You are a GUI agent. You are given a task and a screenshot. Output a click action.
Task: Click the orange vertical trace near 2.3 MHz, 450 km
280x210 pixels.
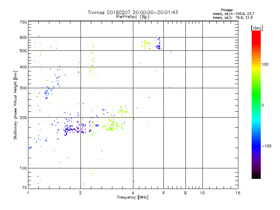(x=92, y=61)
